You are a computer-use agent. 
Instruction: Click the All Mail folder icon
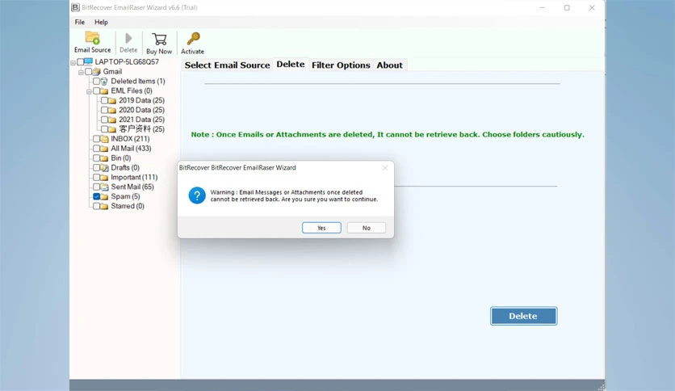click(104, 149)
